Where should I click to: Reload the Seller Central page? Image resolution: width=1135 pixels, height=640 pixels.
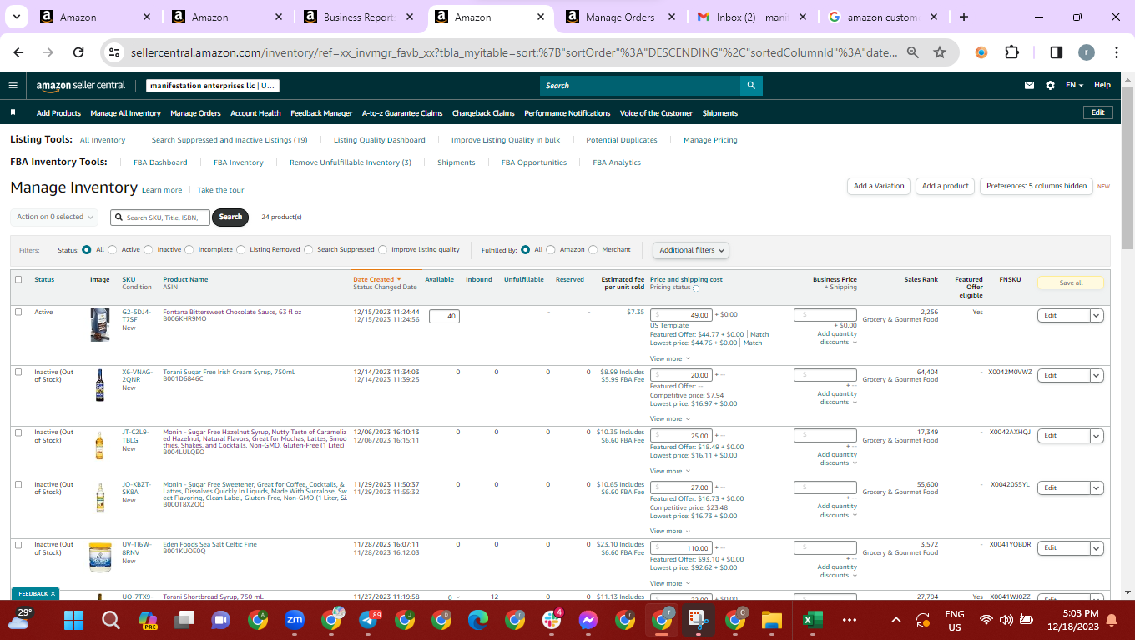[78, 52]
